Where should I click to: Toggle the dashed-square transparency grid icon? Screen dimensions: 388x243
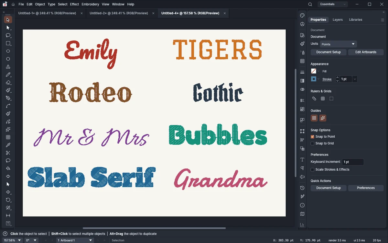tap(331, 98)
